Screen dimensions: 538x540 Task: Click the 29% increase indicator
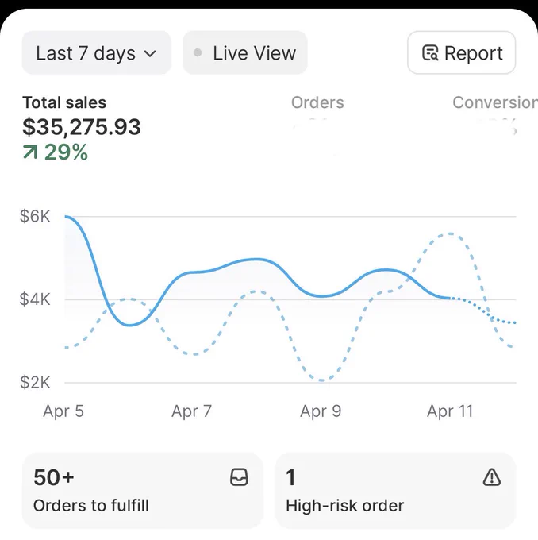tap(56, 152)
